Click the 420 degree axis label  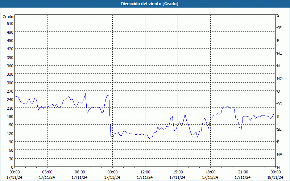tap(10, 49)
